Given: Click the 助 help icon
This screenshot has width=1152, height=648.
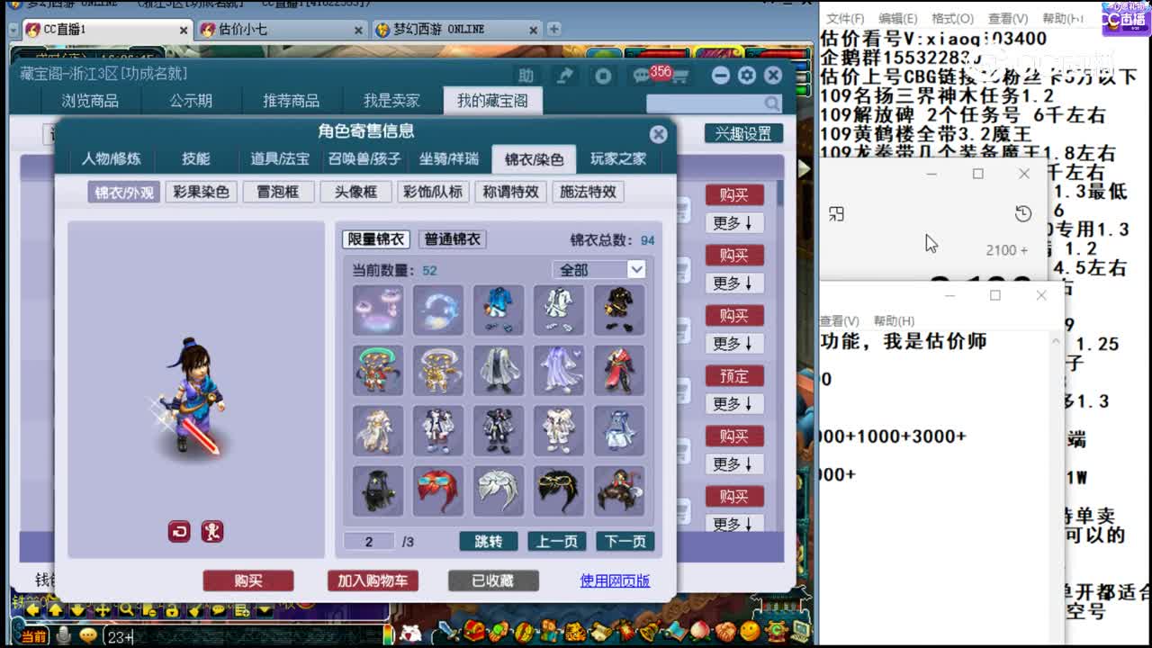Looking at the screenshot, I should [x=526, y=76].
